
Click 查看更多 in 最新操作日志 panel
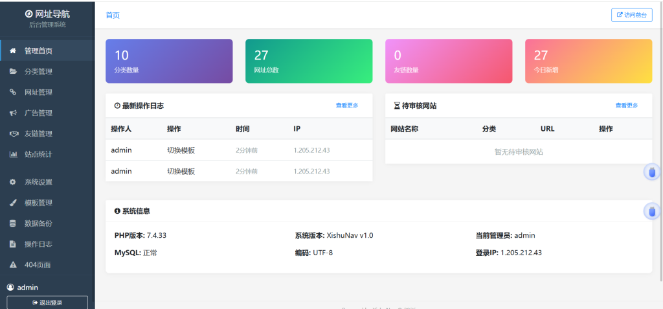tap(347, 106)
